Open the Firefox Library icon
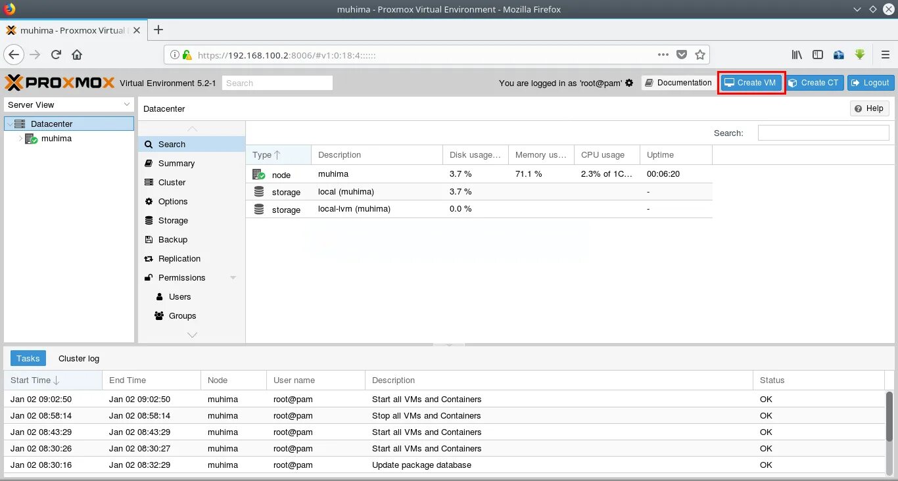 coord(797,55)
